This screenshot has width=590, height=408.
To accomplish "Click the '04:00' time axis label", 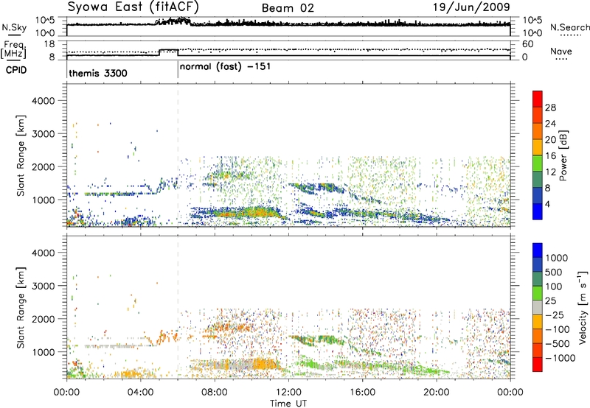I will 141,393.
